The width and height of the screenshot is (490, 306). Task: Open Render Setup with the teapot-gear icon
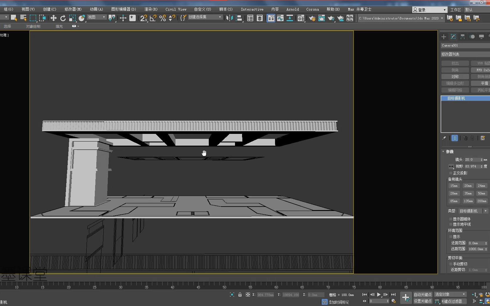coord(312,18)
